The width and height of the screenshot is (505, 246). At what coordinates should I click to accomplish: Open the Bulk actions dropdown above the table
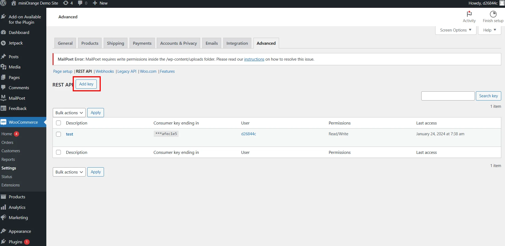pyautogui.click(x=69, y=113)
